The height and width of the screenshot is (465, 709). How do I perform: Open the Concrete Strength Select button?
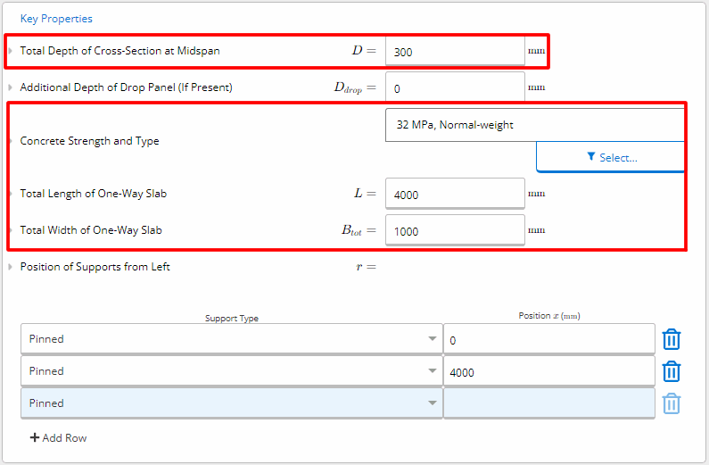coord(610,157)
